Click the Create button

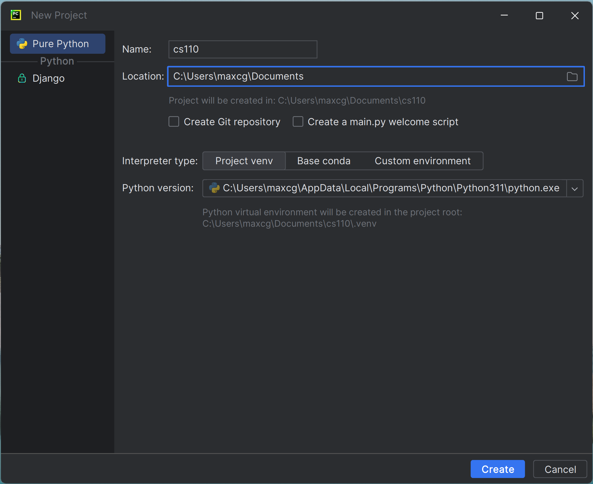point(497,469)
